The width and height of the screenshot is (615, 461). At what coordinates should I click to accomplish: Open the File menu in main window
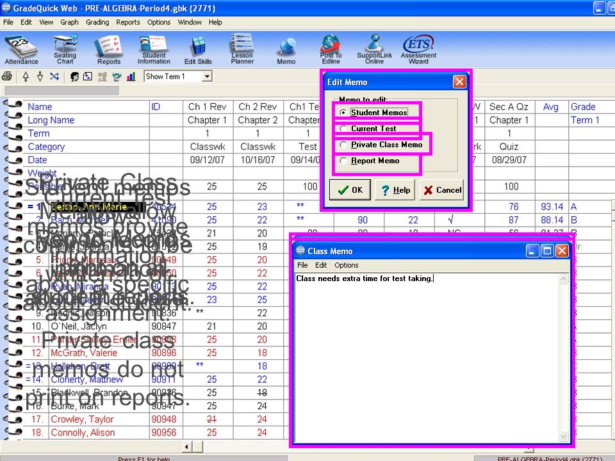tap(8, 22)
